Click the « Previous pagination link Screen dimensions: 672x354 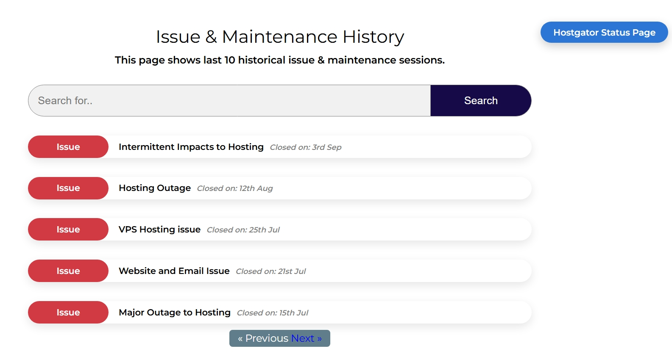click(x=263, y=338)
